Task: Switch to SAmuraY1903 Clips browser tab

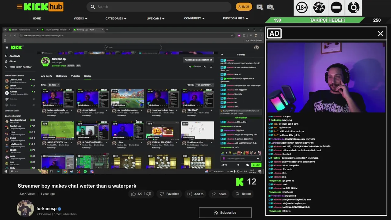Action: point(56,30)
